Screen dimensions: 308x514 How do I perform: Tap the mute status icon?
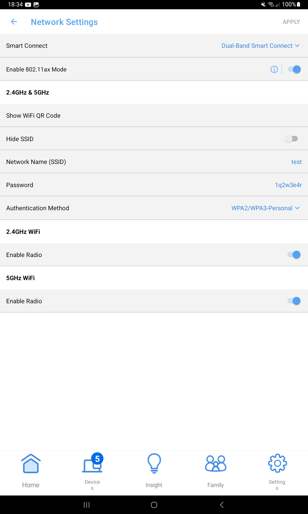[263, 4]
